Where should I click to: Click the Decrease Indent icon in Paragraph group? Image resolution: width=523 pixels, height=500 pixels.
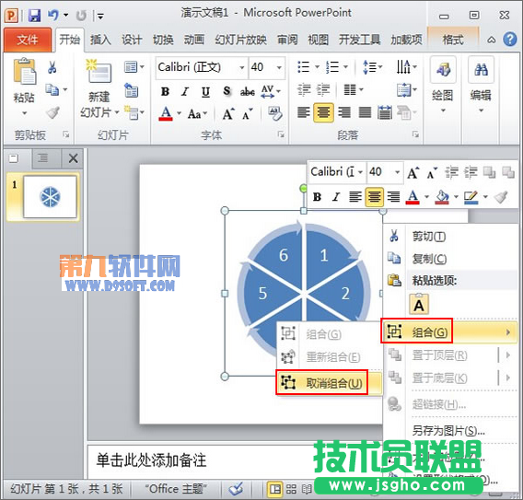point(304,89)
